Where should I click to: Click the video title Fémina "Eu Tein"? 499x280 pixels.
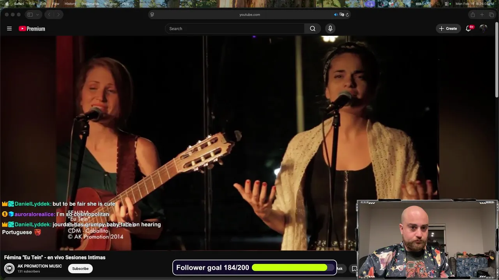(55, 257)
